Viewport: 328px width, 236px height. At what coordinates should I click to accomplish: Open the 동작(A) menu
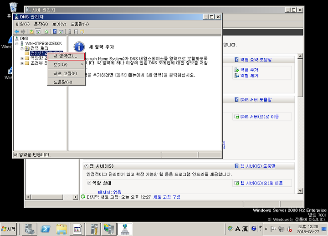[x=41, y=24]
